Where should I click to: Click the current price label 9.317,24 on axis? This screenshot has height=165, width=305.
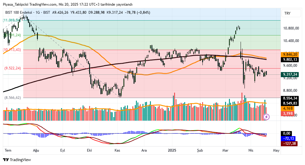pyautogui.click(x=290, y=74)
